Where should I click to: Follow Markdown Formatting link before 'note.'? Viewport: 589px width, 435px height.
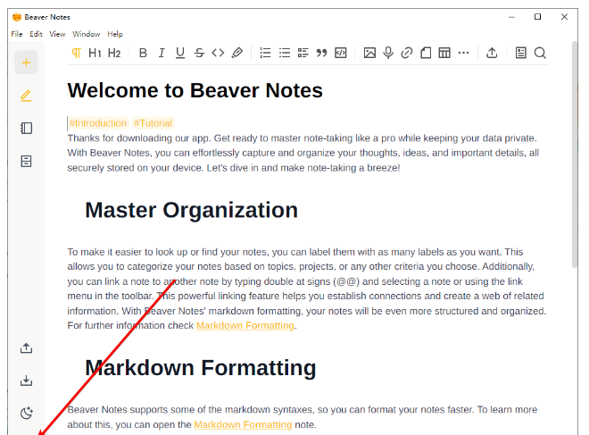pyautogui.click(x=243, y=424)
